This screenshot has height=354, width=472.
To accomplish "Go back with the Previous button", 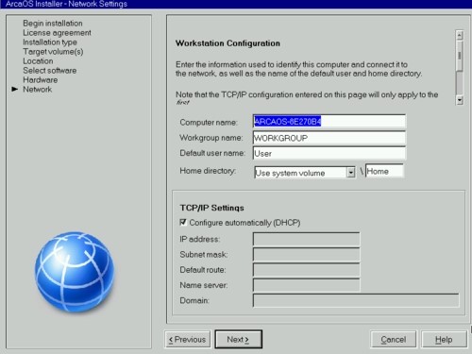I will pyautogui.click(x=188, y=339).
